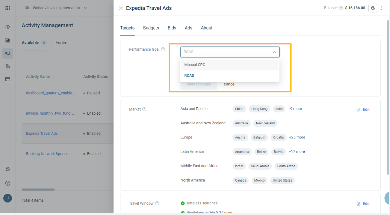
Task: Switch to the Targets tab
Action: coord(127,28)
